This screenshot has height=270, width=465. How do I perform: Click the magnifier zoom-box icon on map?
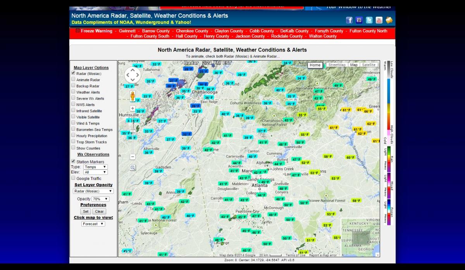133,168
